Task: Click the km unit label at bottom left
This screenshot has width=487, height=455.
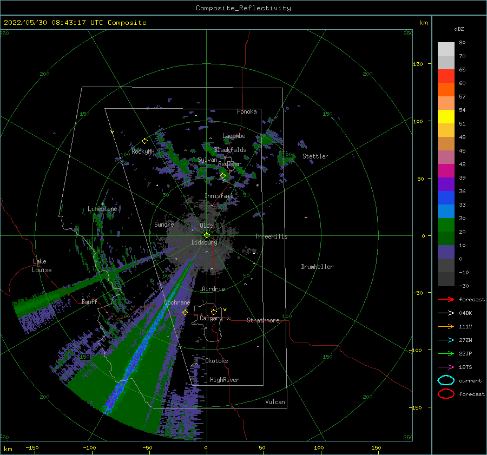Action: tap(8, 449)
